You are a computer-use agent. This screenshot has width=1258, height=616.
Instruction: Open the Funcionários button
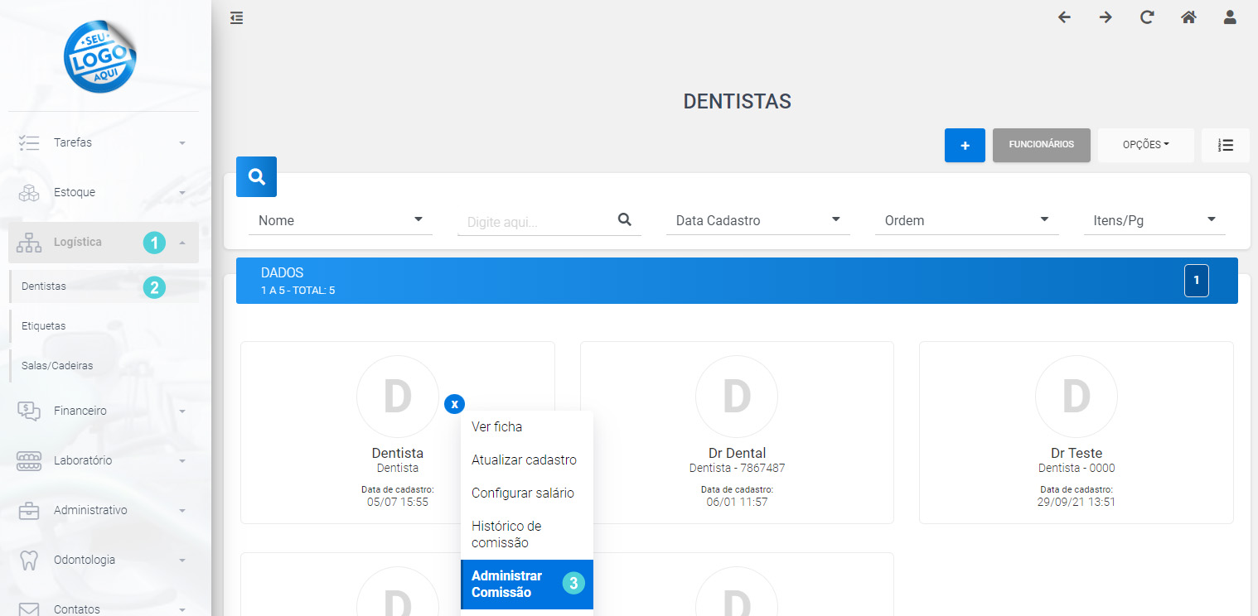[x=1041, y=145]
